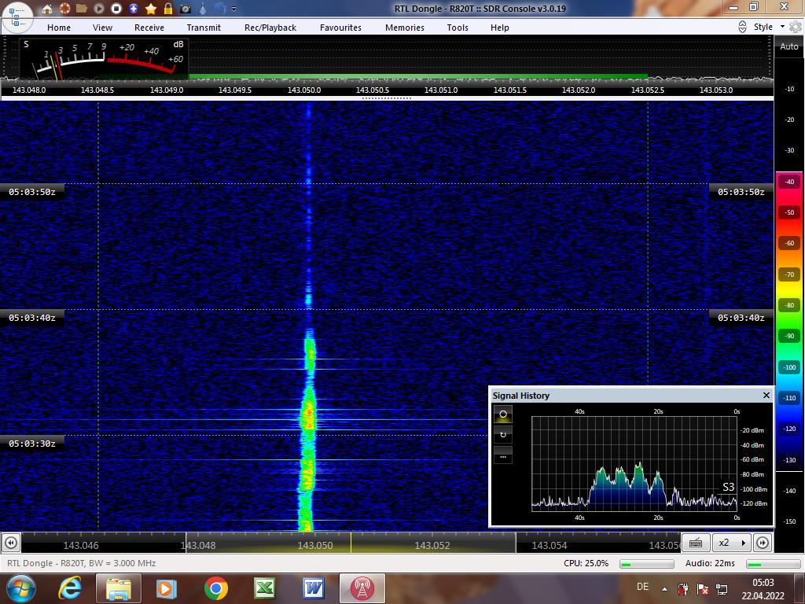The width and height of the screenshot is (805, 604).
Task: Click the Auto level button above color scale
Action: point(788,46)
